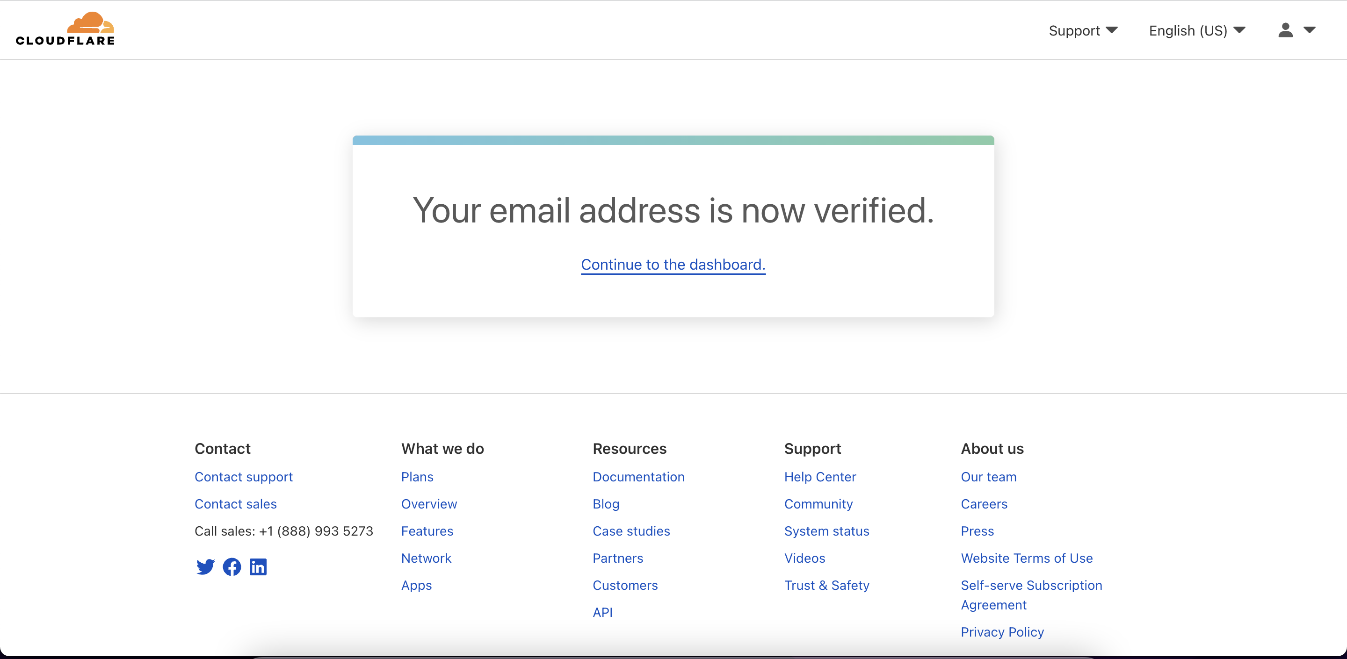The image size is (1347, 659).
Task: Open Contact support link
Action: (x=243, y=477)
